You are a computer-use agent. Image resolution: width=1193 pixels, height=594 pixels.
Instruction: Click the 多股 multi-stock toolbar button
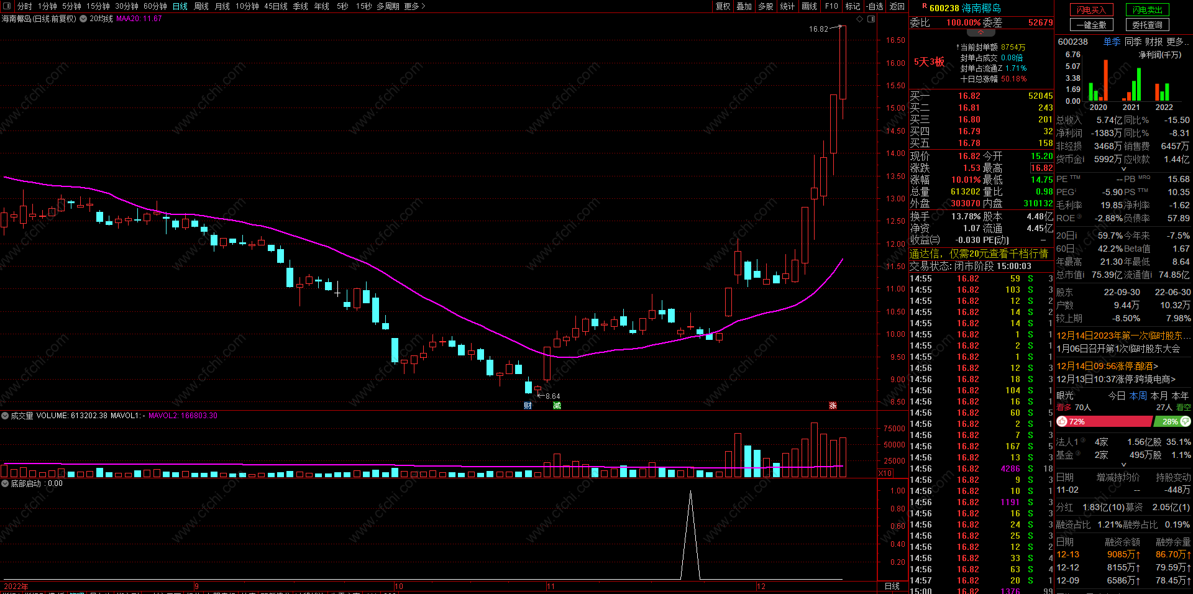pyautogui.click(x=766, y=6)
